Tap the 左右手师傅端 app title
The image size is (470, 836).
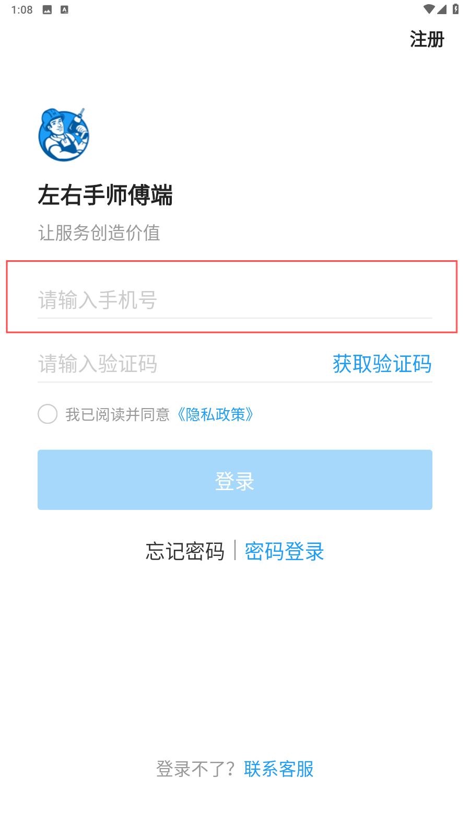pos(105,195)
